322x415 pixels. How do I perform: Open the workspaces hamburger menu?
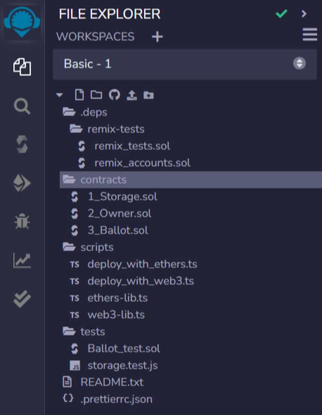point(309,35)
